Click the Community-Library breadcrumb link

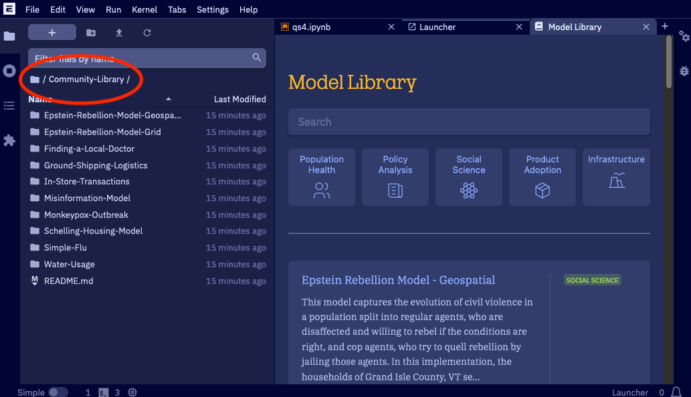click(x=86, y=80)
